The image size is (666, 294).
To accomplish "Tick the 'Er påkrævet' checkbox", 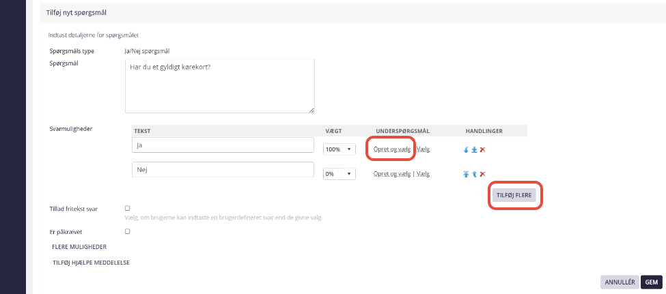I will pyautogui.click(x=128, y=232).
